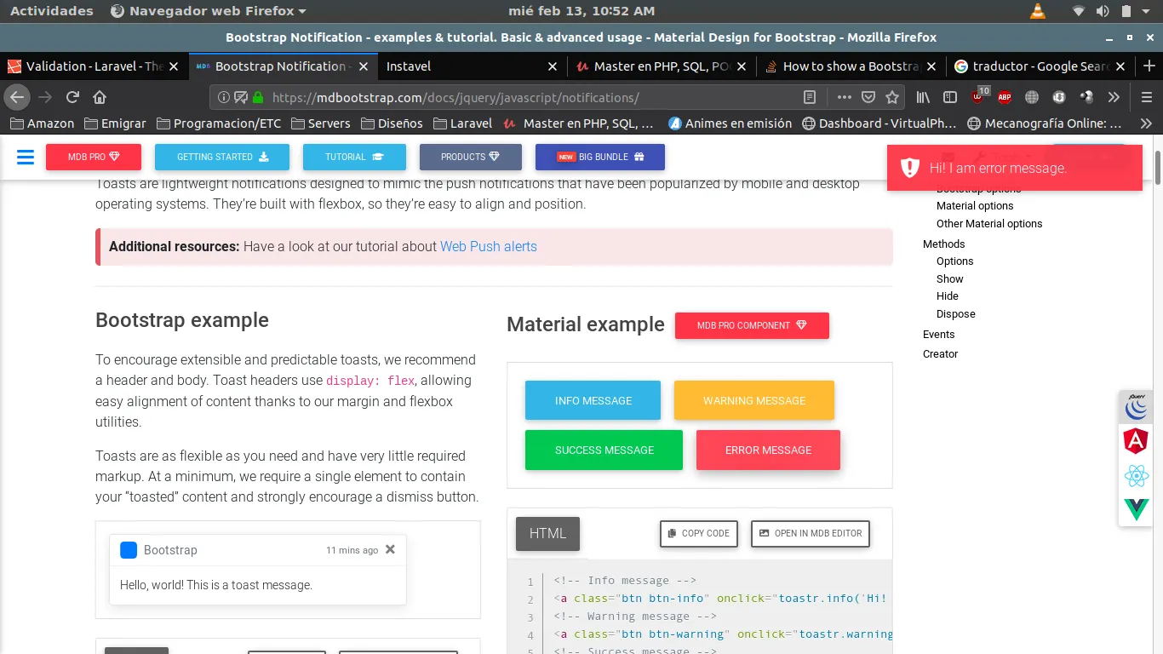
Task: Switch to the Master en PHP, SQL tab
Action: point(662,66)
